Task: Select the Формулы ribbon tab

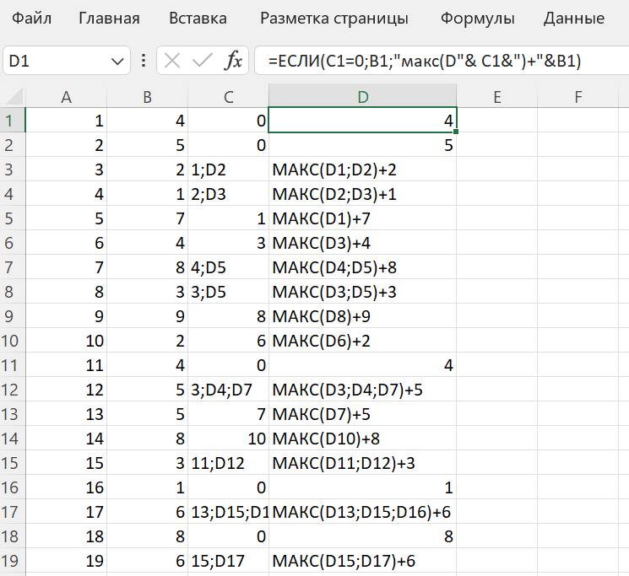Action: (477, 18)
